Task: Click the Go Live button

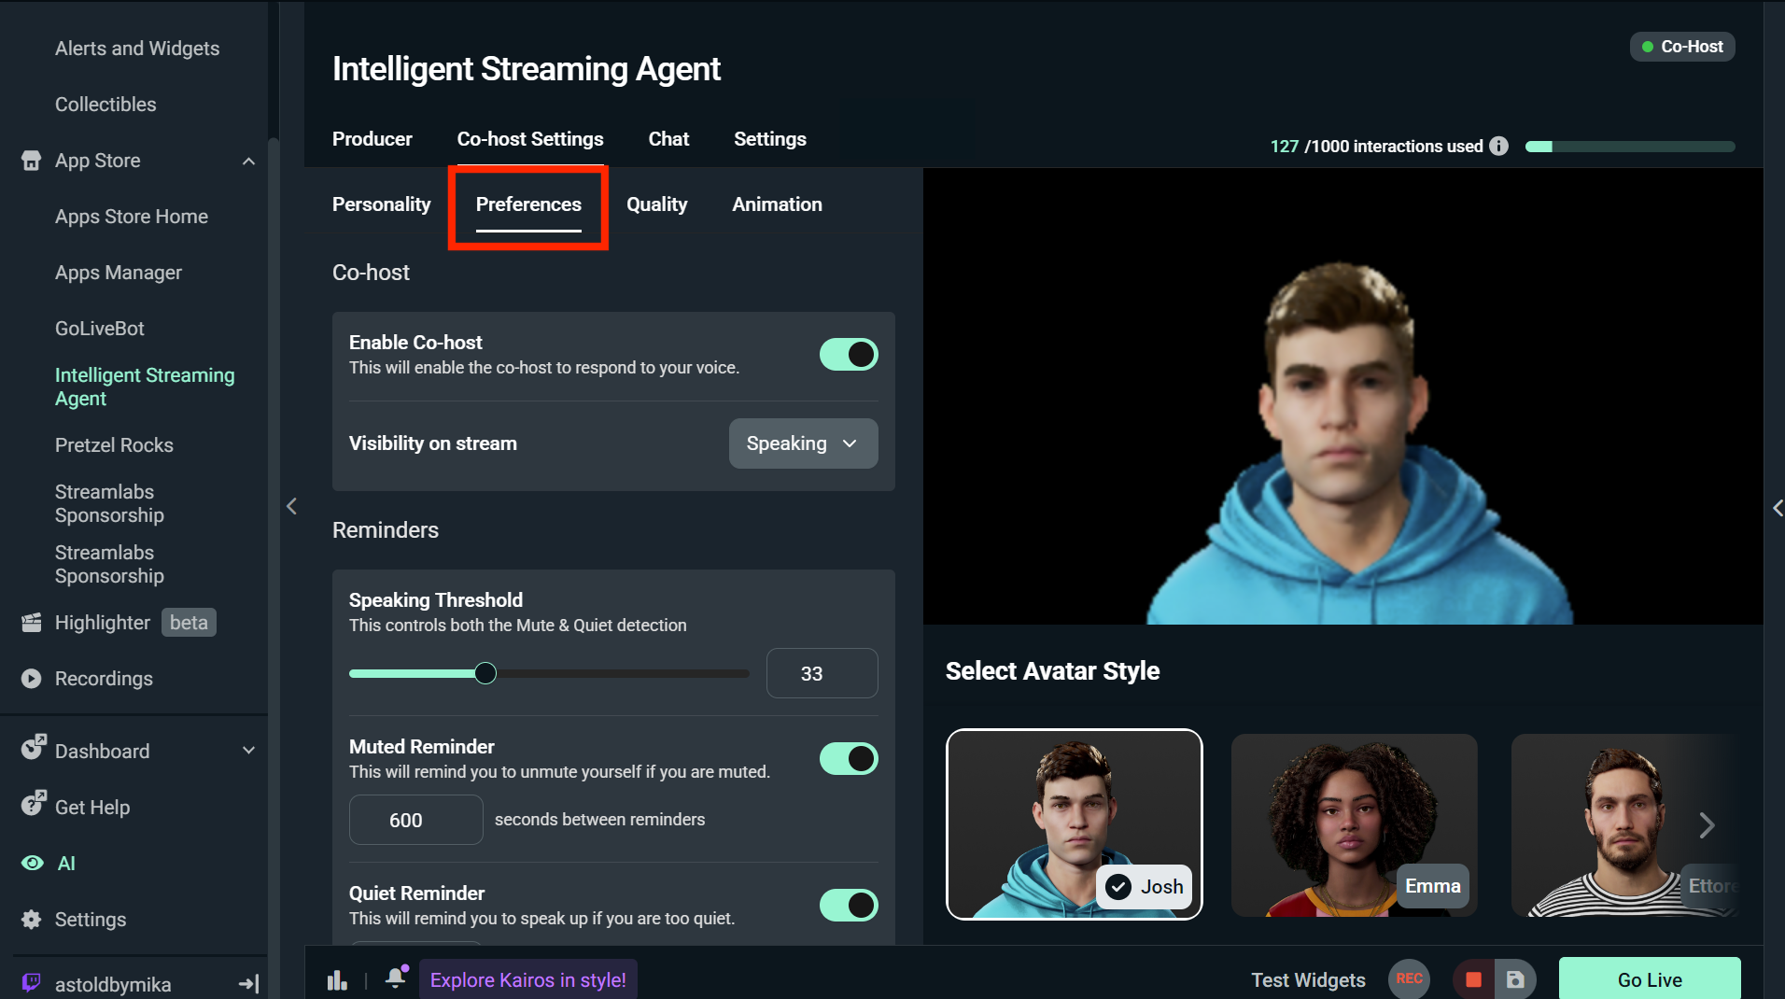Action: [1649, 979]
